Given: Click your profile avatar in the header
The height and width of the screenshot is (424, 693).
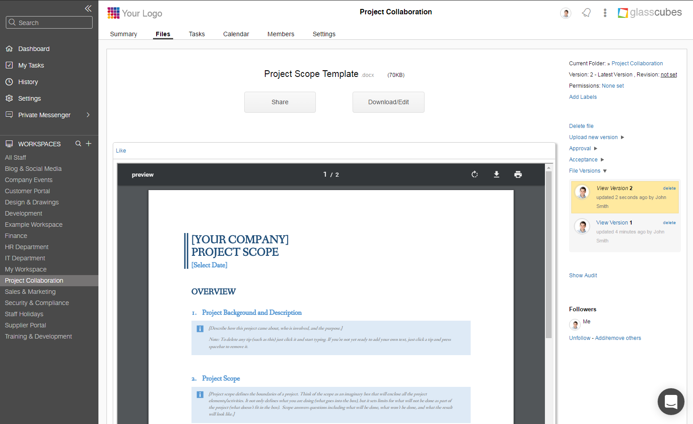Looking at the screenshot, I should point(565,13).
